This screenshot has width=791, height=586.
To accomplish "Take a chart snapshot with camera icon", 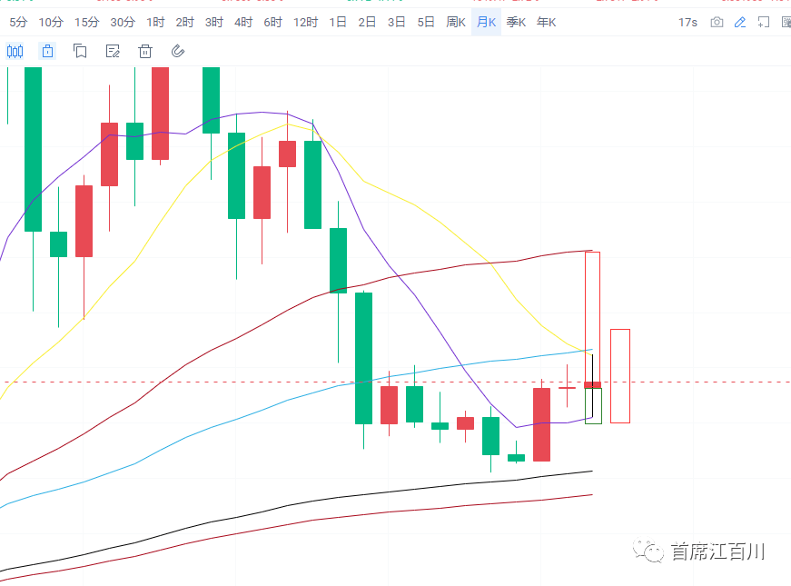I will [717, 22].
